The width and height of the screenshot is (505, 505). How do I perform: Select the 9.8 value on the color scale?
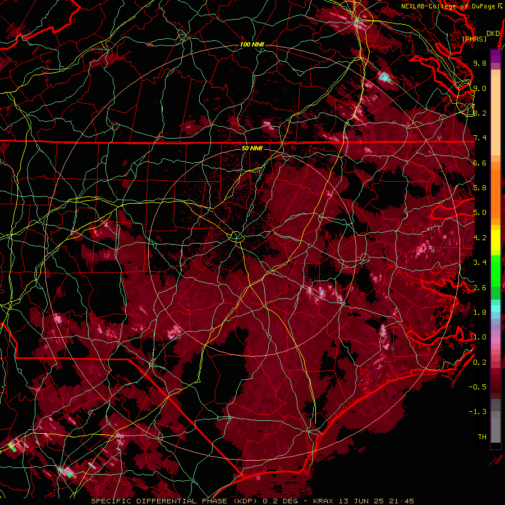[480, 63]
